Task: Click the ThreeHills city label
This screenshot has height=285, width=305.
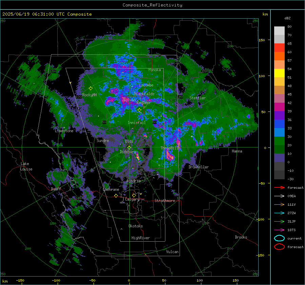Action: 170,148
